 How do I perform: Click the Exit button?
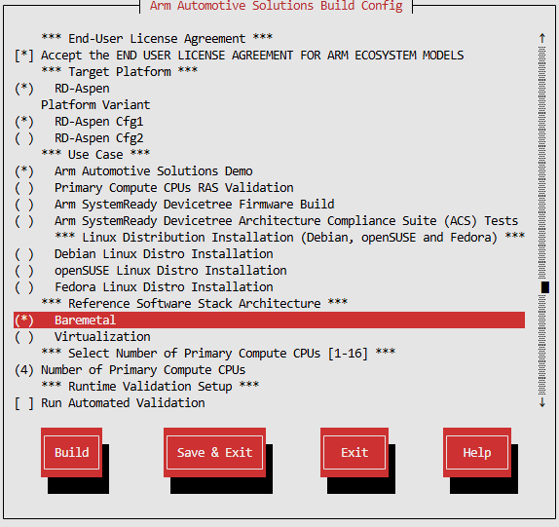tap(354, 452)
